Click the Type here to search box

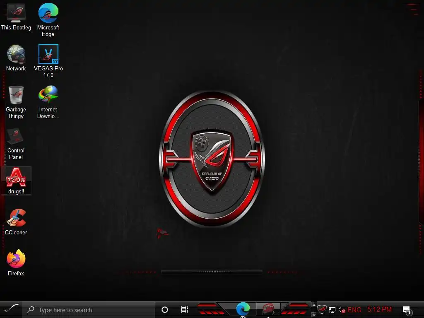pos(89,310)
